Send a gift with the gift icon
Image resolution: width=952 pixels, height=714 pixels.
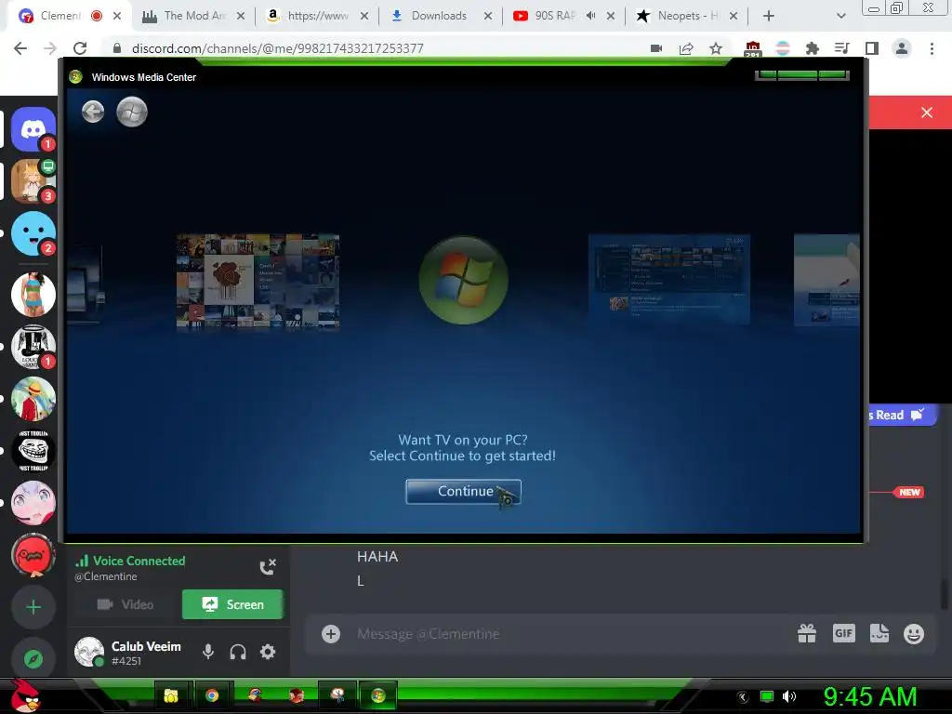[x=807, y=634]
